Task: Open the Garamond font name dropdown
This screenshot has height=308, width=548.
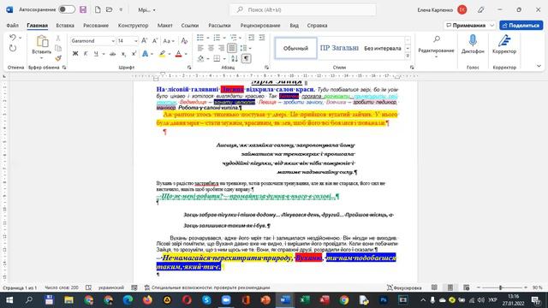Action: (113, 41)
